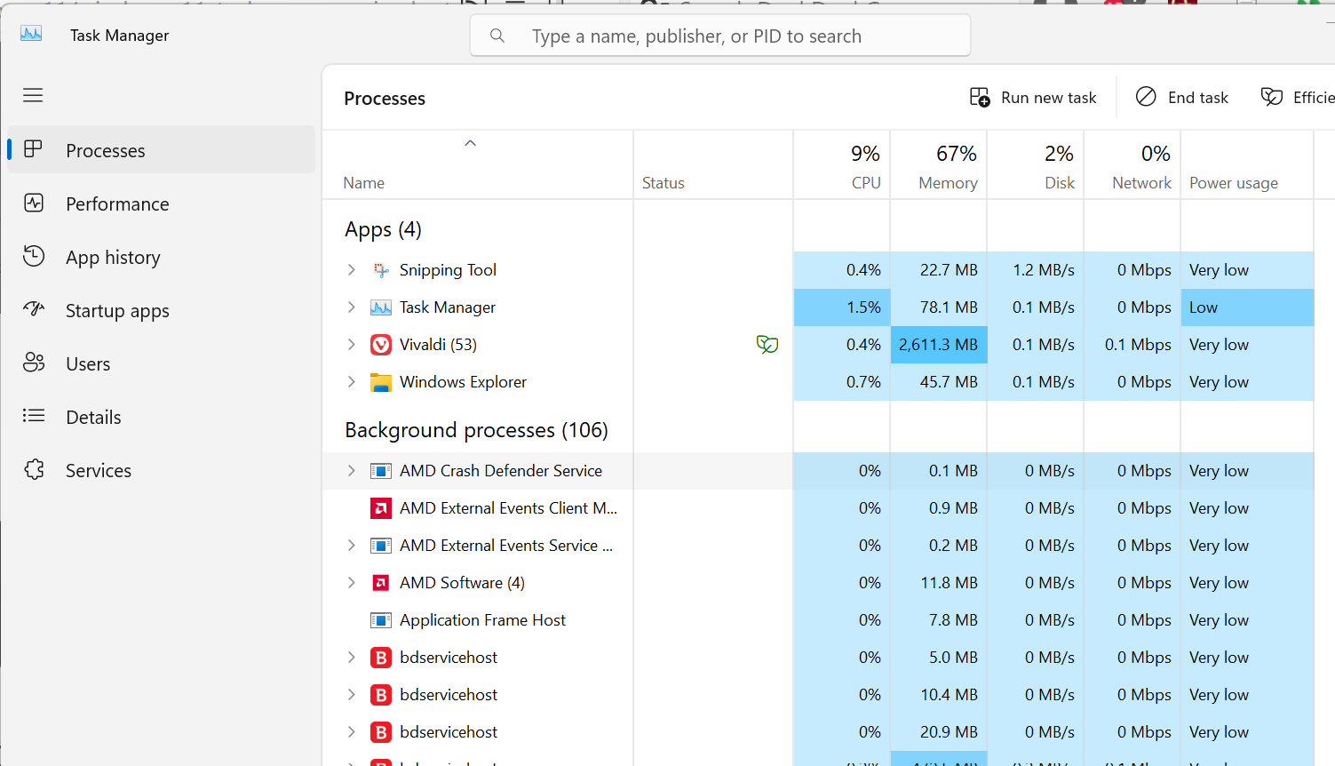Click the Task Manager row icon
This screenshot has height=766, width=1335.
381,307
